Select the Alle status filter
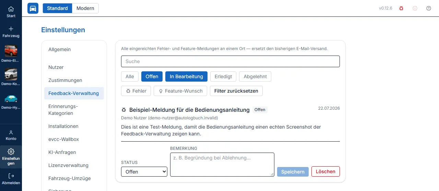Image resolution: width=439 pixels, height=191 pixels. [130, 76]
